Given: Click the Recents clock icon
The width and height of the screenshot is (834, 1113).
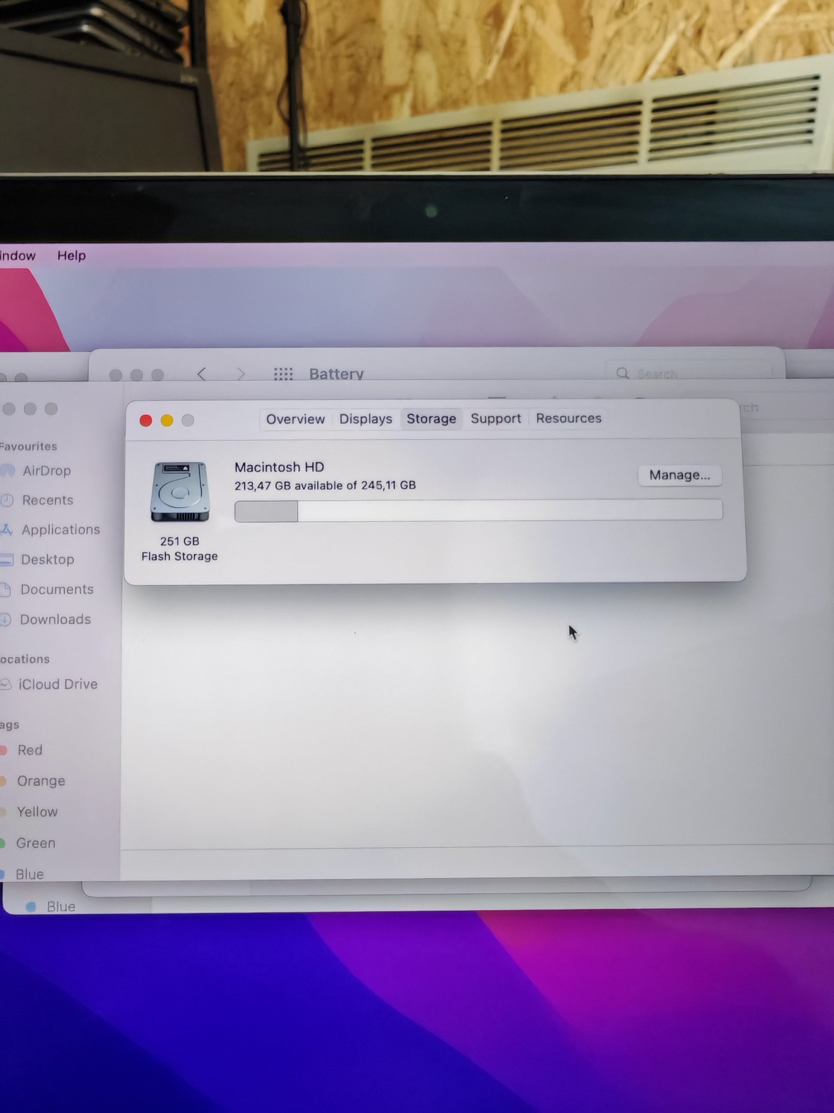Looking at the screenshot, I should (x=6, y=500).
